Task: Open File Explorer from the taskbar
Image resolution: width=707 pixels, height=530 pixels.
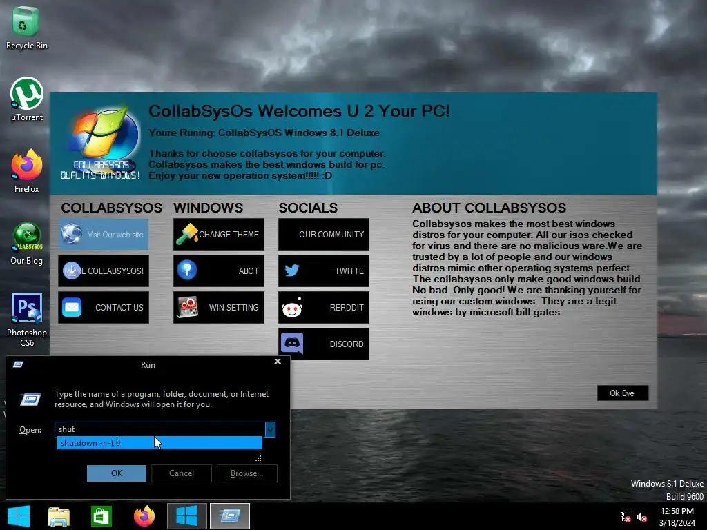Action: point(59,516)
